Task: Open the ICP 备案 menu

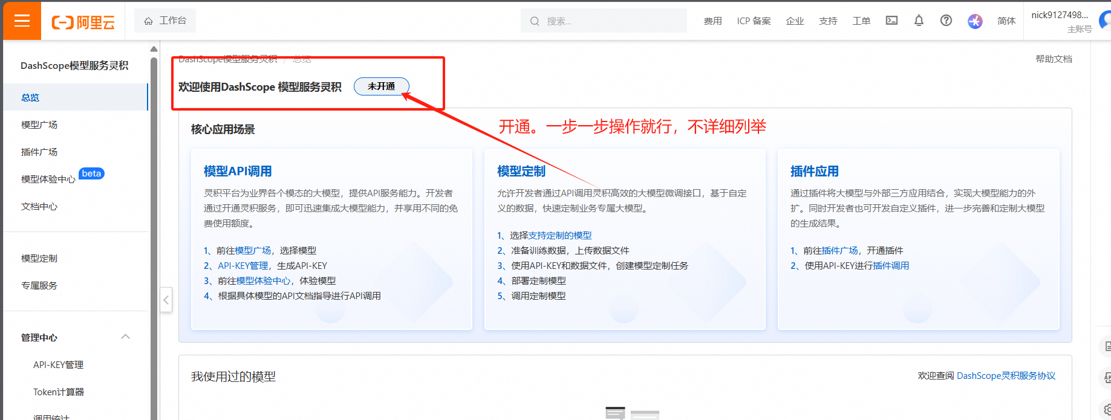Action: pos(754,21)
